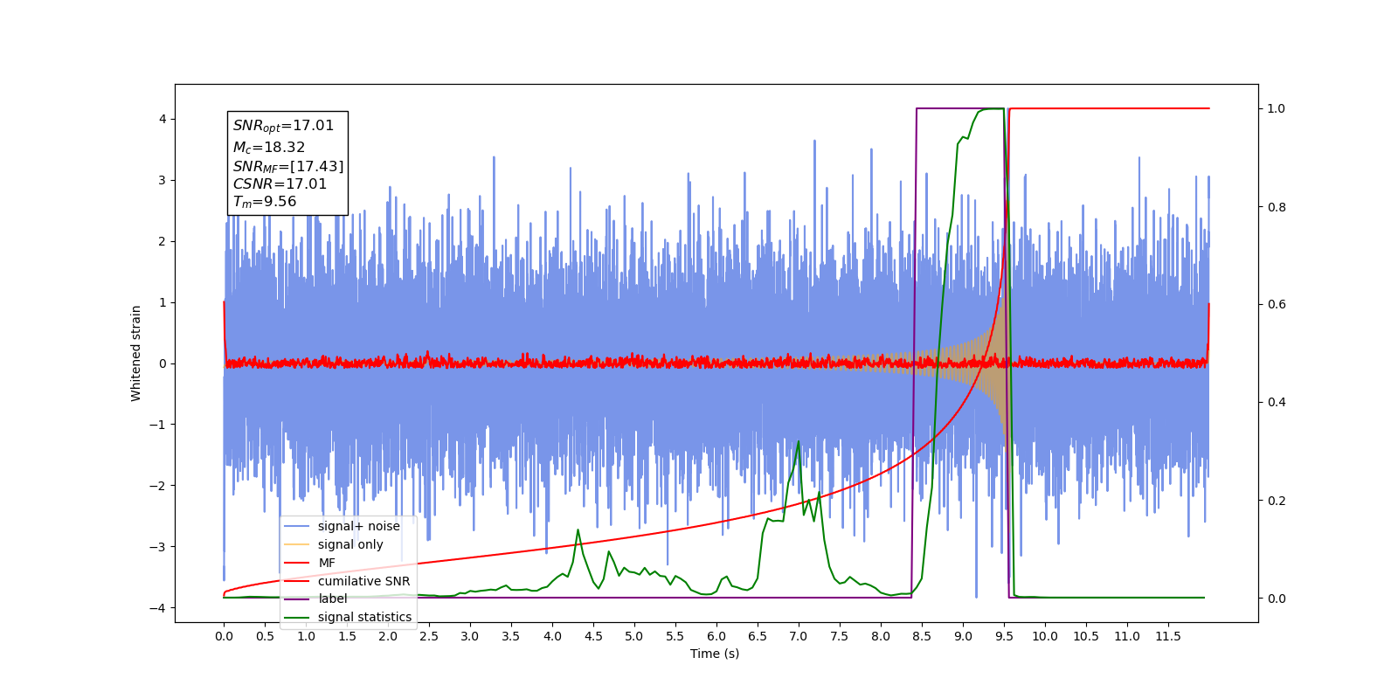Click the right-axis tick label 0.8
1398x699 pixels.
[1277, 207]
